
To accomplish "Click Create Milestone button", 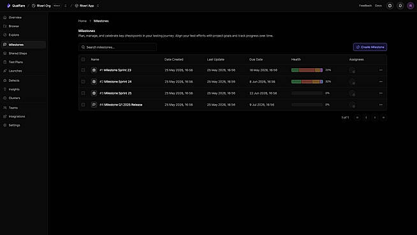I will coord(370,47).
